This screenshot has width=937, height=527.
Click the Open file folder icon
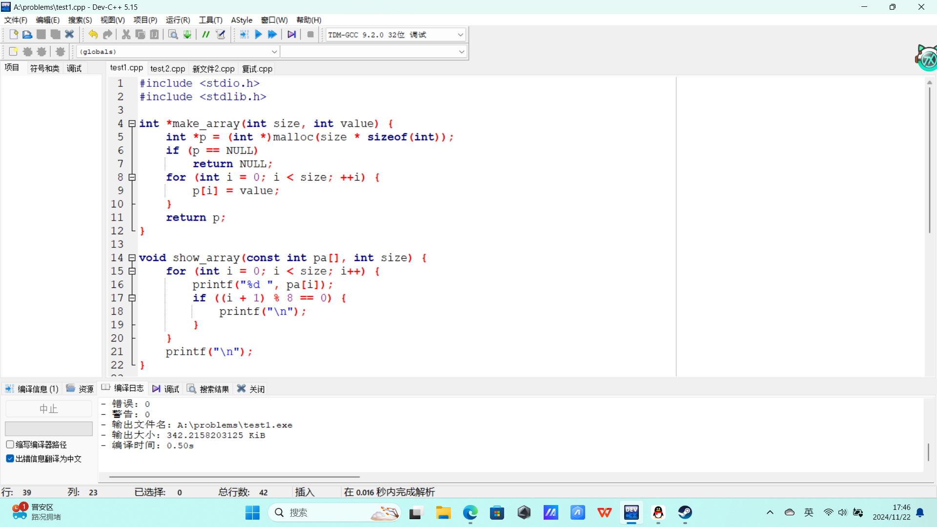click(27, 35)
